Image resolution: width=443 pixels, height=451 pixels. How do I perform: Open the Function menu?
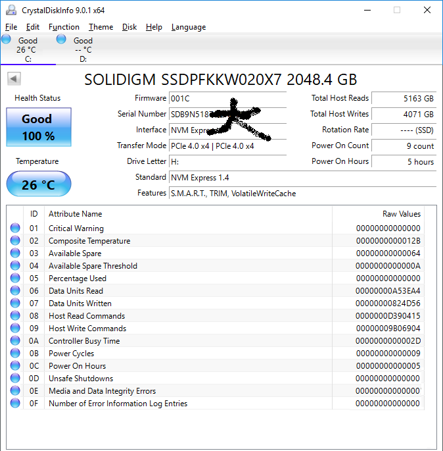pos(64,27)
